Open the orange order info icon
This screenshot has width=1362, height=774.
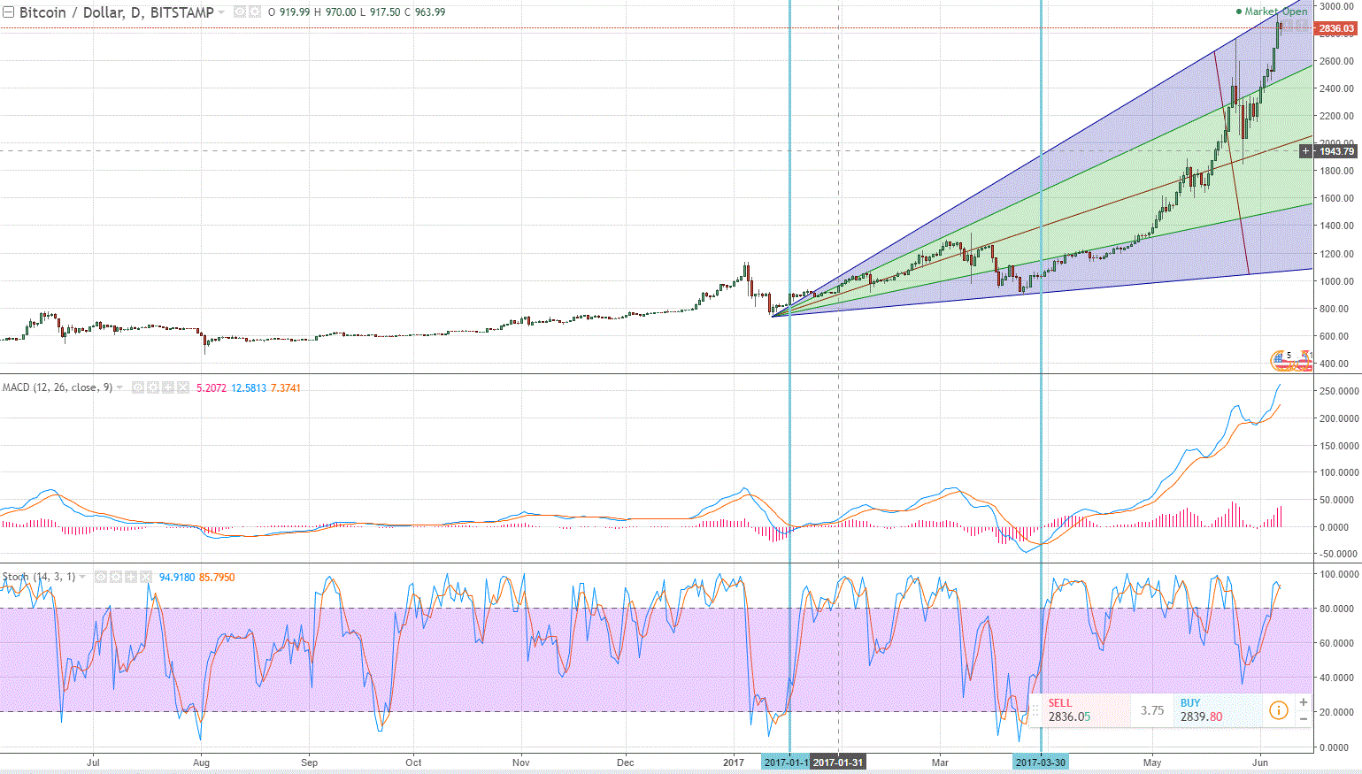pos(1278,710)
